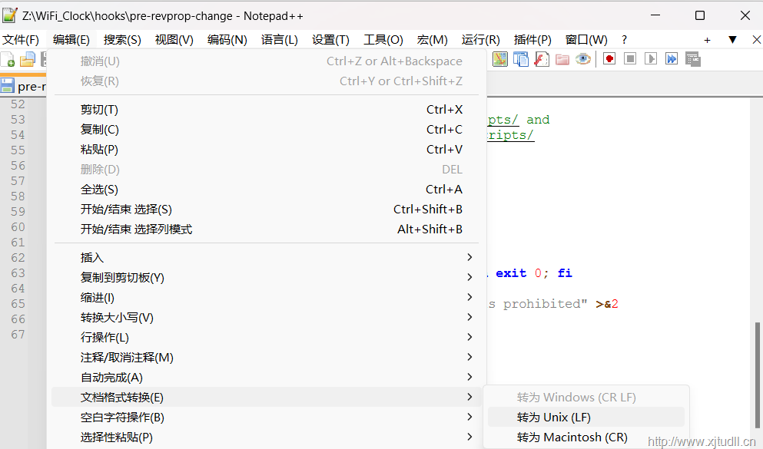This screenshot has width=763, height=449.
Task: Click the black down-arrow in menu bar
Action: [732, 40]
